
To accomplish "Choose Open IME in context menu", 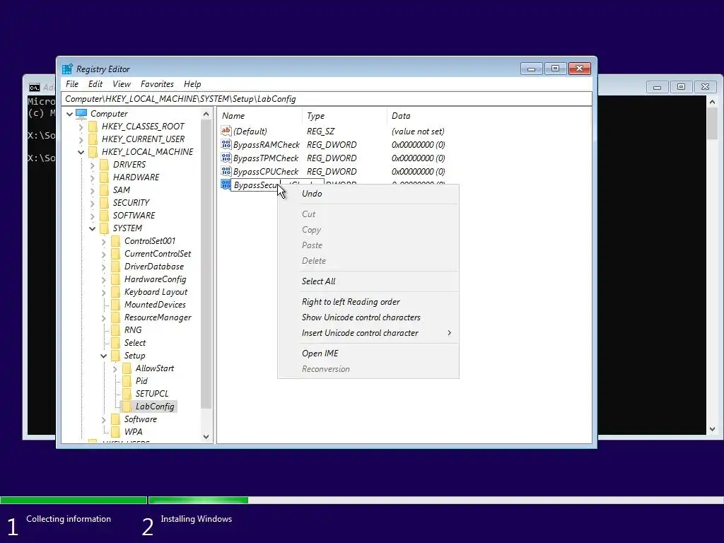I will click(x=368, y=354).
